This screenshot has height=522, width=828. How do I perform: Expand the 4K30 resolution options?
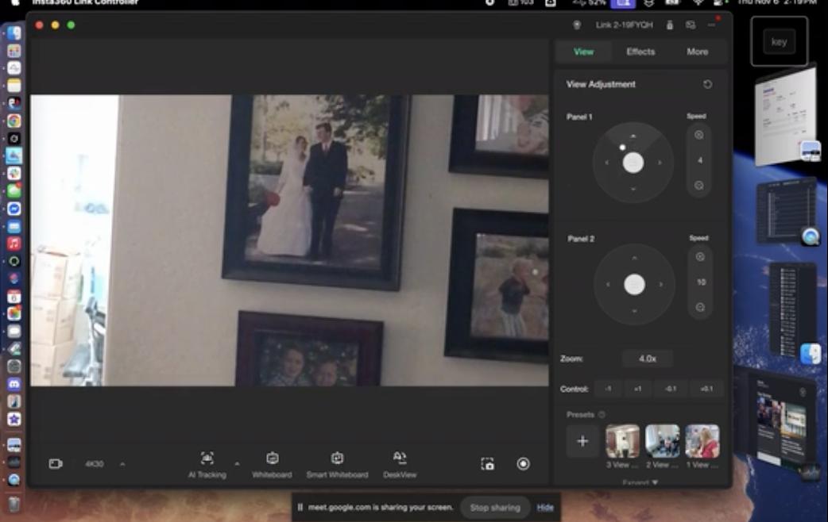pos(122,464)
